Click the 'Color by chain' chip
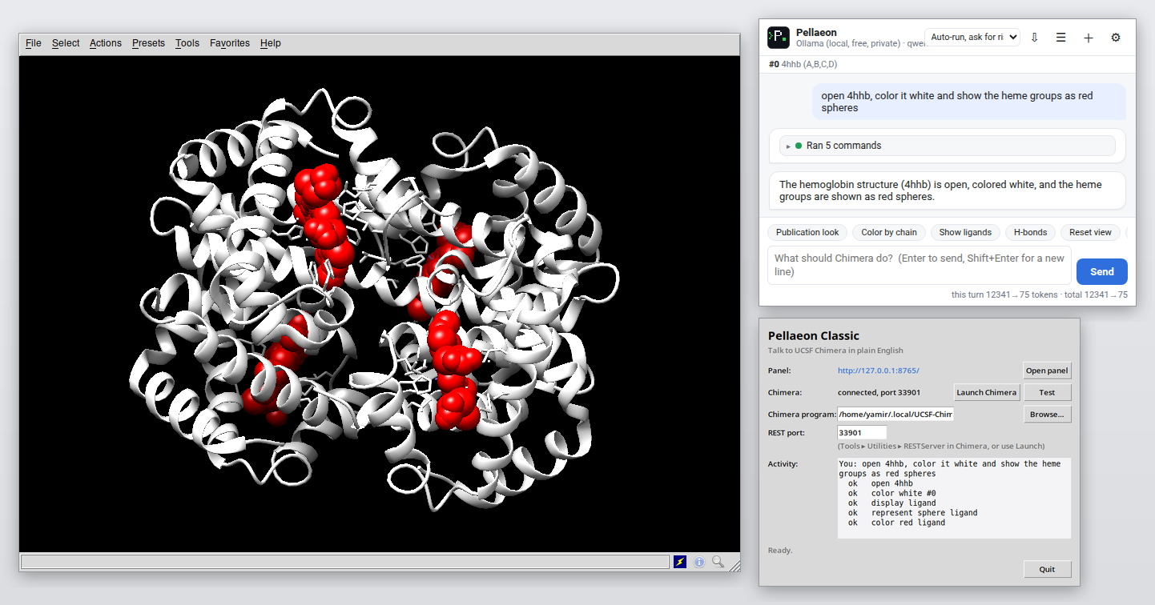 pyautogui.click(x=889, y=232)
